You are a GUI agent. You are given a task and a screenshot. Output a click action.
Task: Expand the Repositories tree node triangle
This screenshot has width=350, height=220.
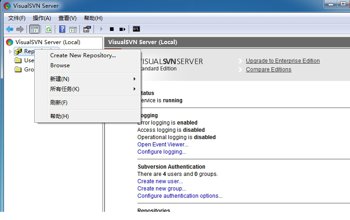click(x=10, y=51)
